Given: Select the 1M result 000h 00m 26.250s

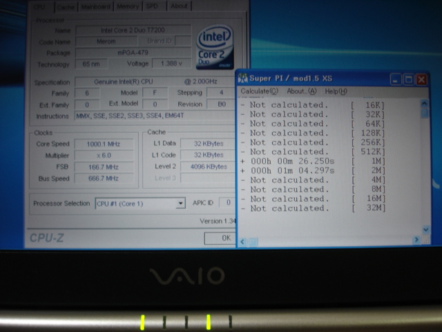Looking at the screenshot, I should point(312,161).
